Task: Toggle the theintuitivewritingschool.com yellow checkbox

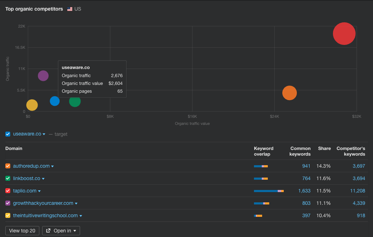Action: [x=8, y=215]
